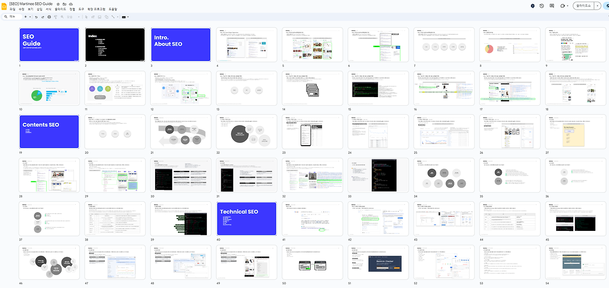This screenshot has width=609, height=288.
Task: Click the camera meeting icon
Action: [x=562, y=6]
